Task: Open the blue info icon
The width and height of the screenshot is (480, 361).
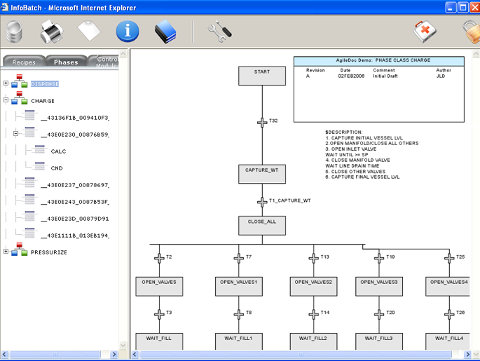Action: pyautogui.click(x=128, y=32)
